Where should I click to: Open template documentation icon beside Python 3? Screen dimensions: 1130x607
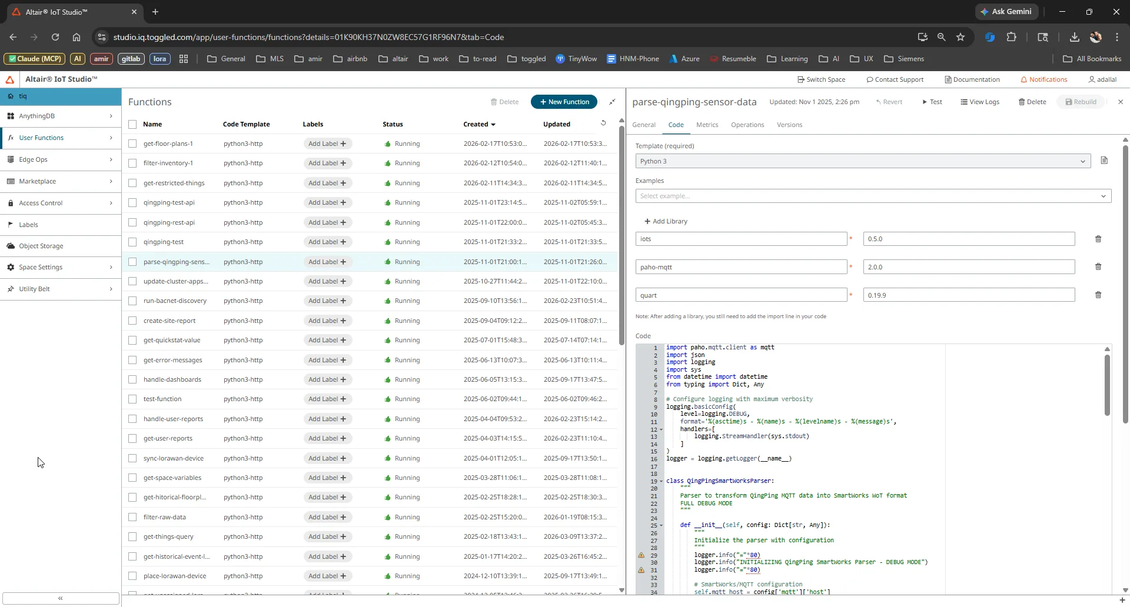pos(1104,161)
